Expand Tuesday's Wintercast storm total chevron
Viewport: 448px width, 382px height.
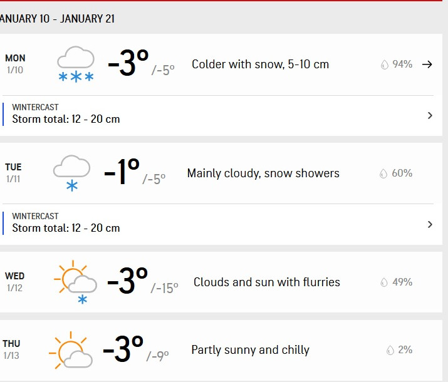click(x=430, y=224)
